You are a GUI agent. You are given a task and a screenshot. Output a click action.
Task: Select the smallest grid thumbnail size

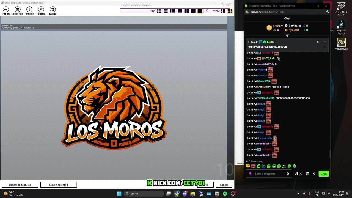coord(159,11)
